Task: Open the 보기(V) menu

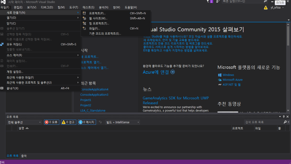Action: coord(32,7)
